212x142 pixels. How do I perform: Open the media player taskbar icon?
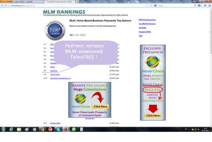click(34, 129)
